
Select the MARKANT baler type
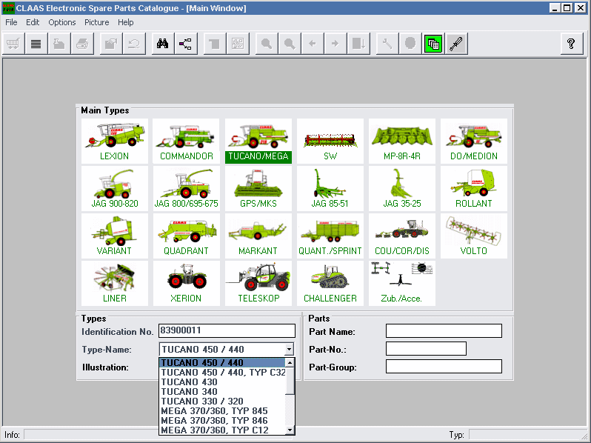(258, 236)
